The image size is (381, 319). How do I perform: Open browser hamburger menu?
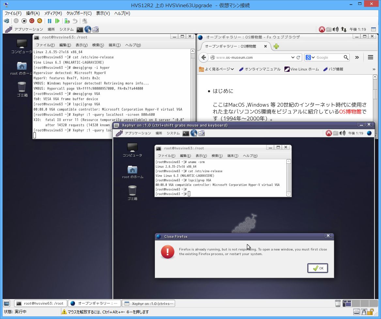point(371,57)
